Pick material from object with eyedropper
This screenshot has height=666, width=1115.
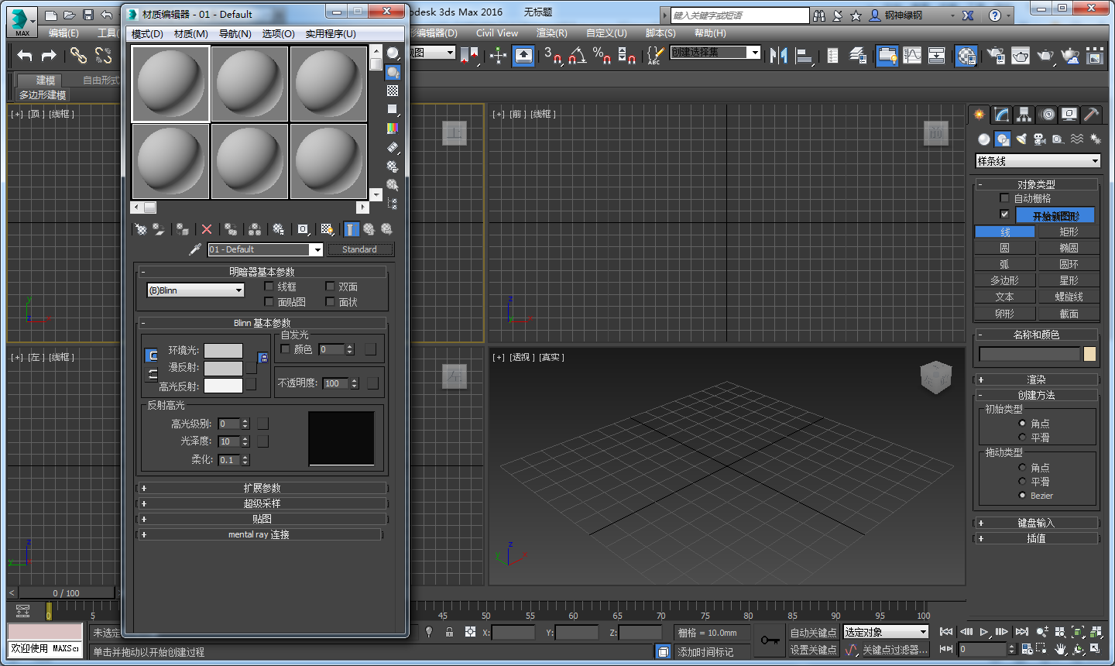(195, 249)
